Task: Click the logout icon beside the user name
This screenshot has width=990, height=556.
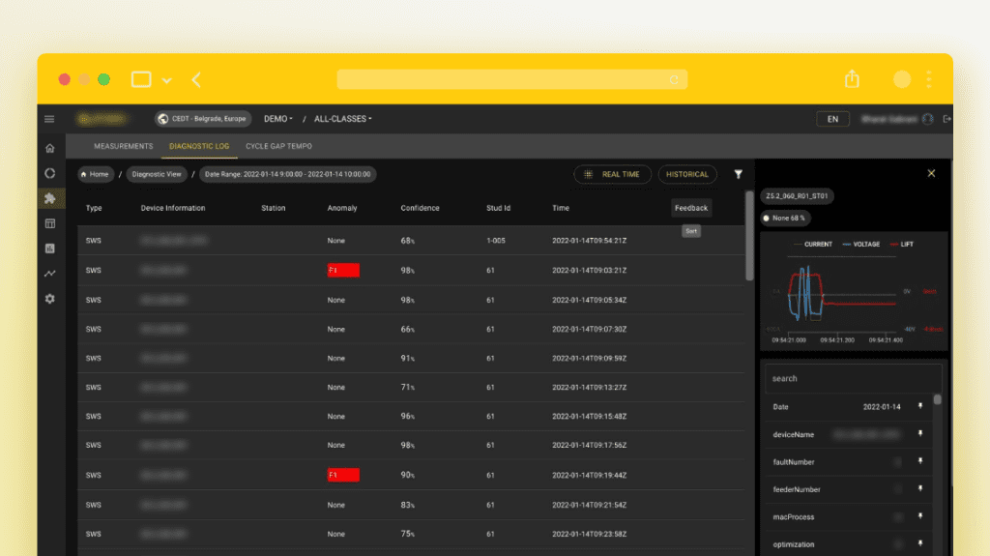Action: pyautogui.click(x=946, y=119)
